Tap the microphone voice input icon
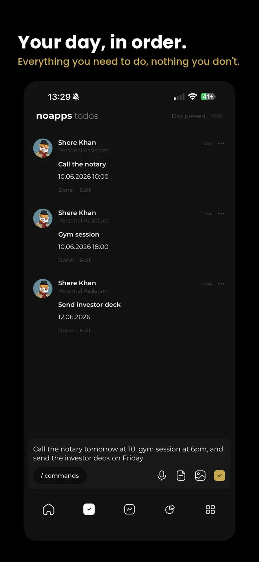Viewport: 259px width, 562px height. tap(162, 475)
